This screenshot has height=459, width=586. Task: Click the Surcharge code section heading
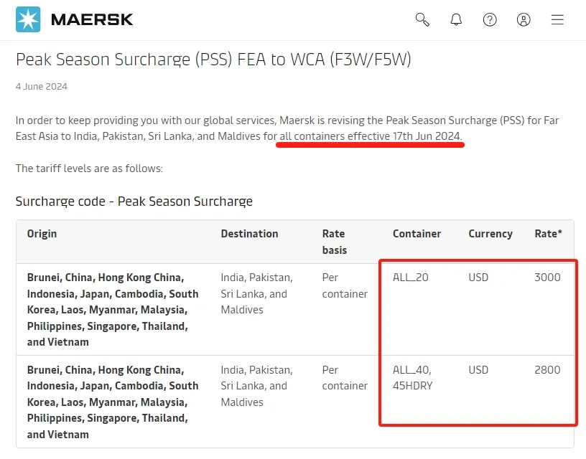pyautogui.click(x=134, y=202)
